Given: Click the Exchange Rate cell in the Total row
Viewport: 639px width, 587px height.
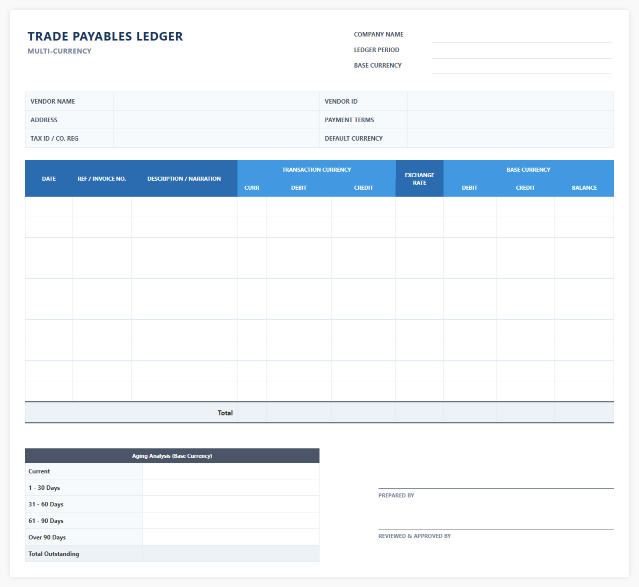Looking at the screenshot, I should (x=419, y=413).
